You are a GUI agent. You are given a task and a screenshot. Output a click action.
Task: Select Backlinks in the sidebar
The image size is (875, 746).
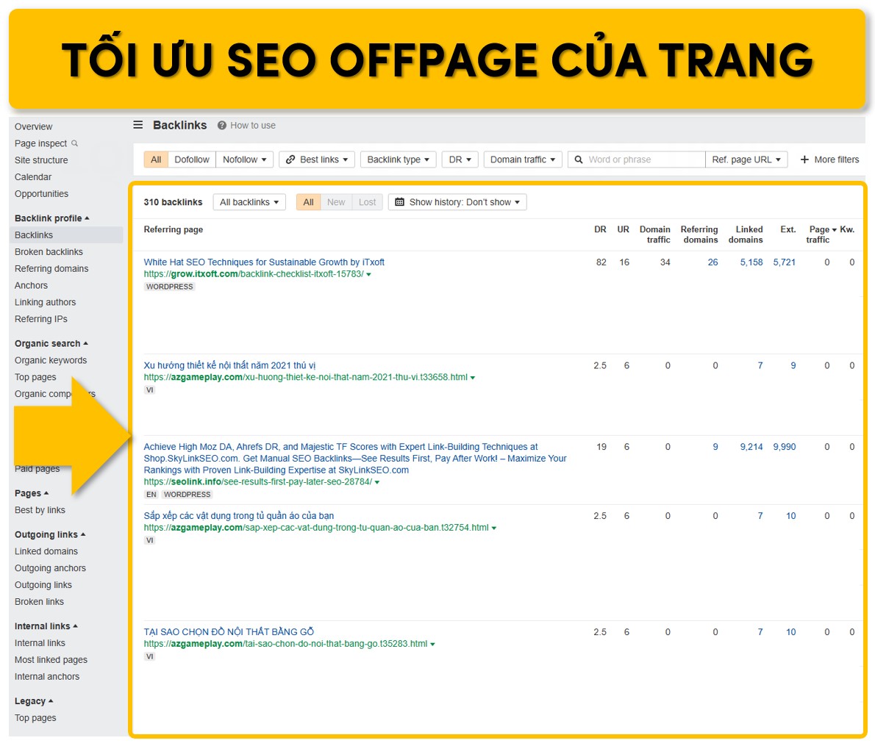[x=67, y=235]
